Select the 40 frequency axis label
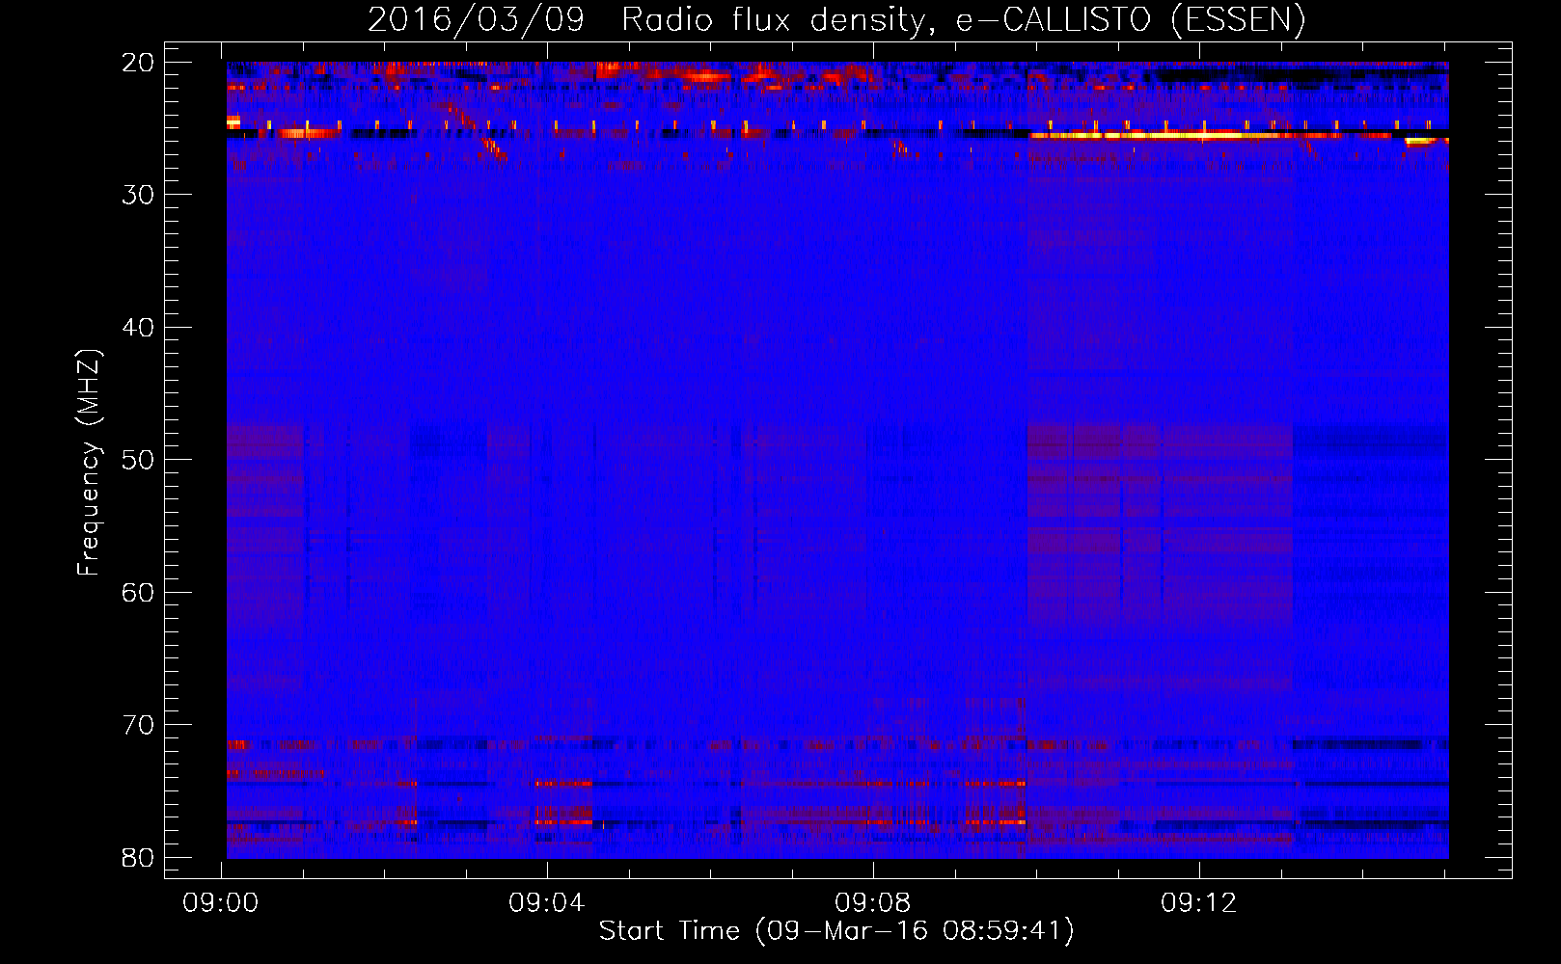 [138, 328]
